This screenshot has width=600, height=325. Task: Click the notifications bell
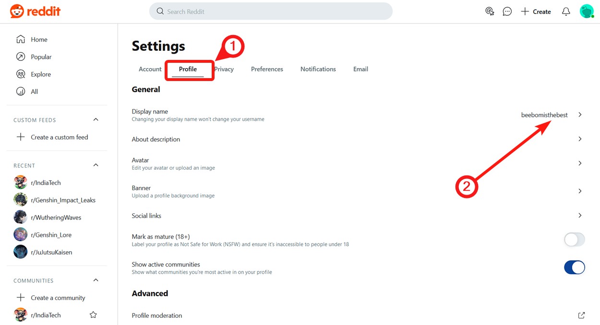[566, 11]
